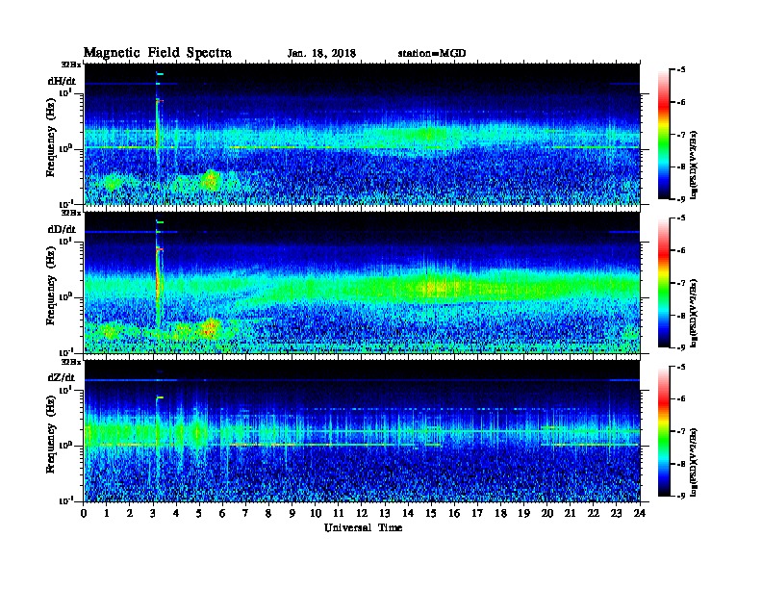Image resolution: width=762 pixels, height=589 pixels.
Task: Click hour 7 on the Universal Time axis
Action: [x=246, y=513]
